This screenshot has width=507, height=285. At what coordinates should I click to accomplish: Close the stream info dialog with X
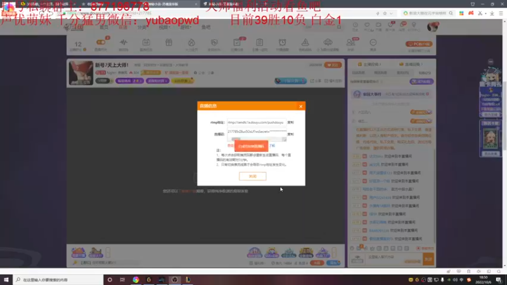pyautogui.click(x=300, y=106)
